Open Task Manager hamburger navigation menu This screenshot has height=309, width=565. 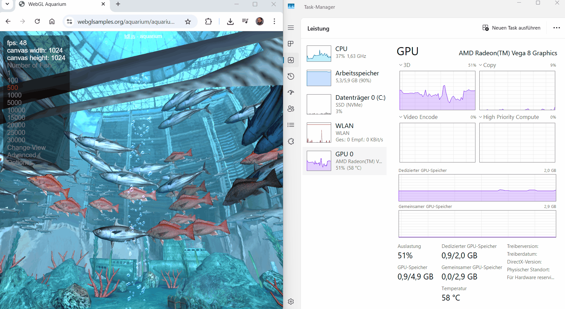[291, 28]
